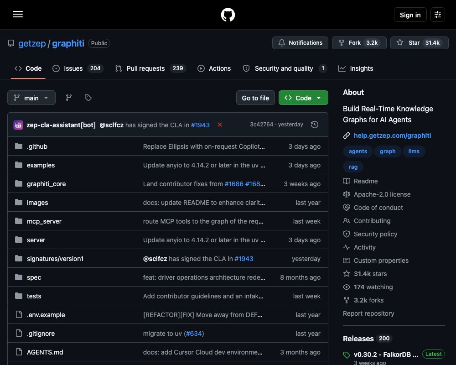This screenshot has width=456, height=365.
Task: Click the Go to file button
Action: pyautogui.click(x=255, y=98)
